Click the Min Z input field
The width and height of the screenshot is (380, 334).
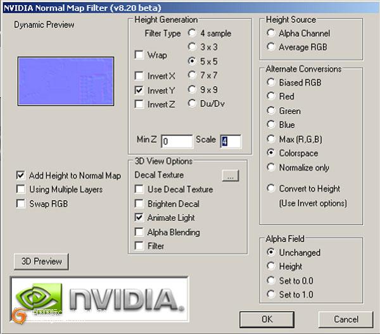177,141
